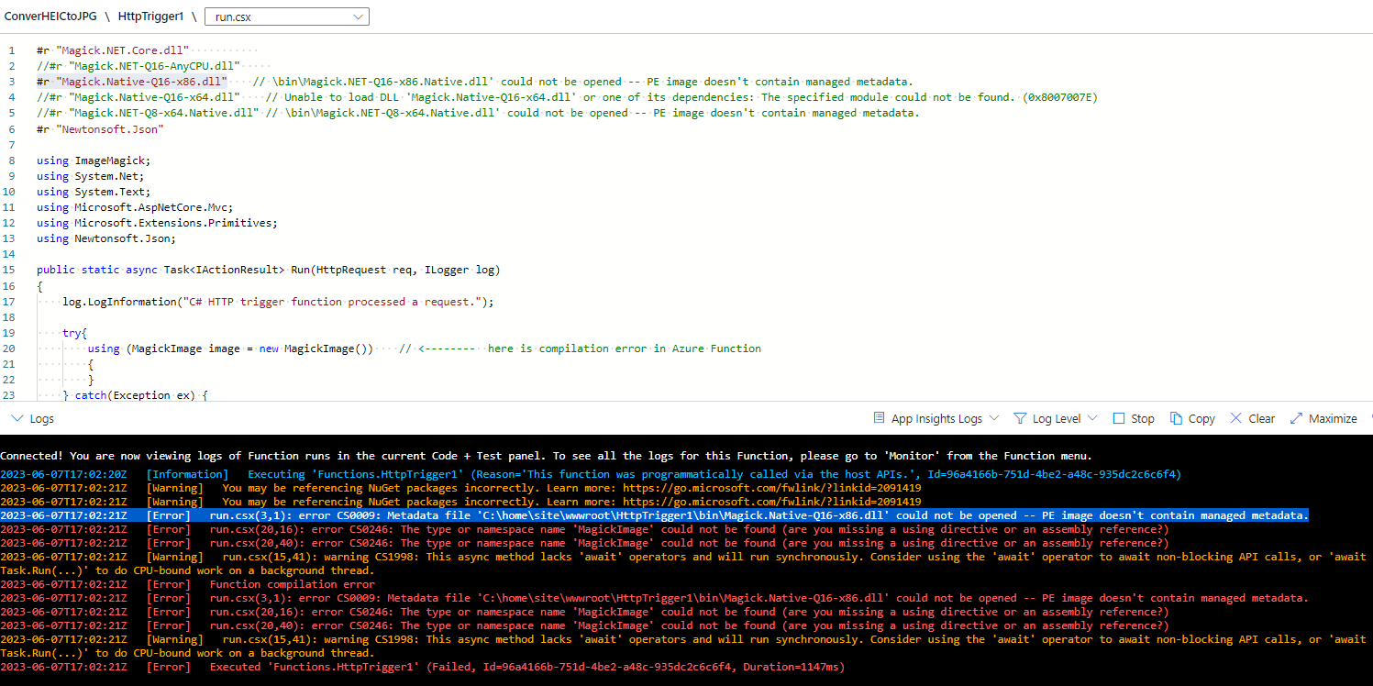
Task: Select the highlighted Magick.Native-Q16-x86.dll error line
Action: (642, 514)
